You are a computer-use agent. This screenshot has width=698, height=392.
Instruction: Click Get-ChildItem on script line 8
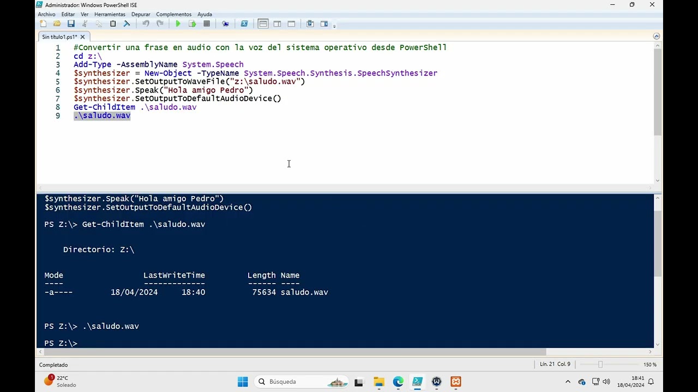tap(104, 107)
